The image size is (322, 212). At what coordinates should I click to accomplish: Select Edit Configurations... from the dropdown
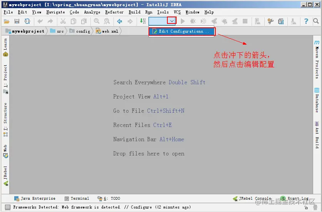[182, 32]
